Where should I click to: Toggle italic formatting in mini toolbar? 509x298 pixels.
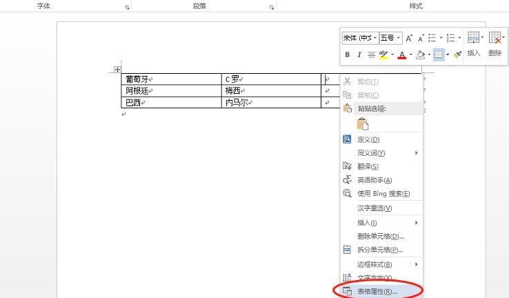coord(359,54)
